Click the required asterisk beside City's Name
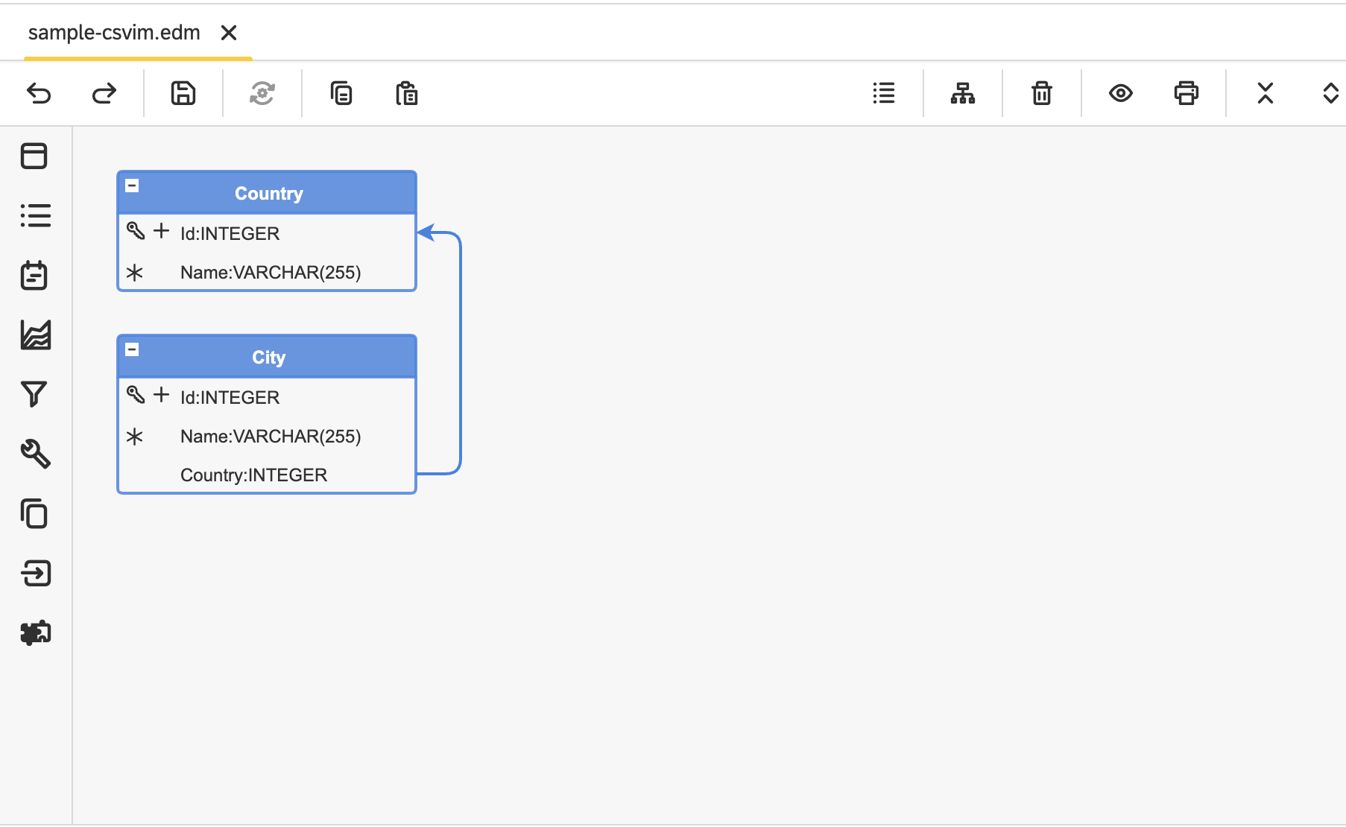This screenshot has width=1346, height=827. point(135,437)
